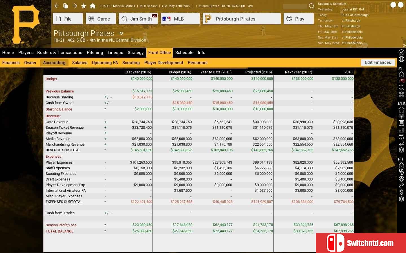Image resolution: width=406 pixels, height=253 pixels.
Task: Open the Info tab
Action: (202, 53)
